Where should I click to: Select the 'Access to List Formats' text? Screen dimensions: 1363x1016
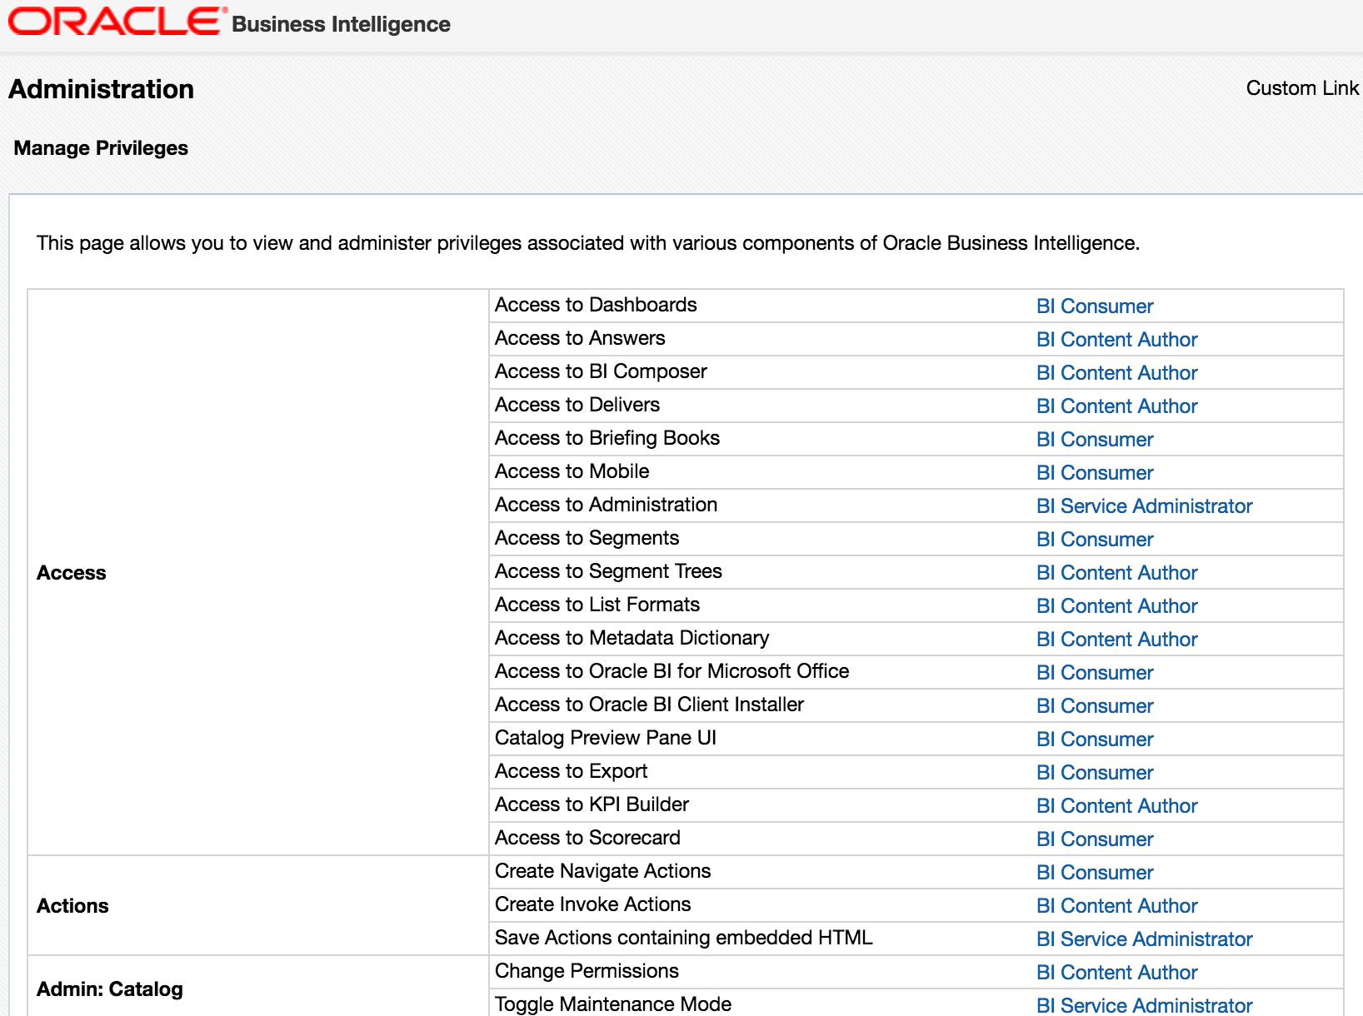pyautogui.click(x=597, y=605)
